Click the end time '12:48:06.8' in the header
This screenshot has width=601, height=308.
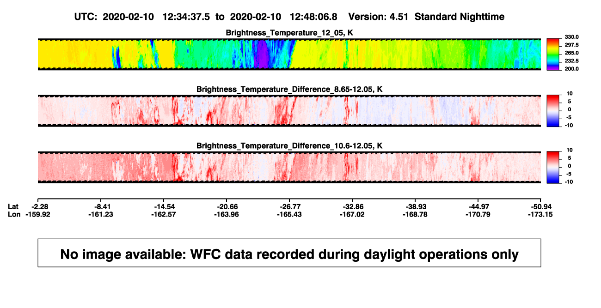coord(313,17)
